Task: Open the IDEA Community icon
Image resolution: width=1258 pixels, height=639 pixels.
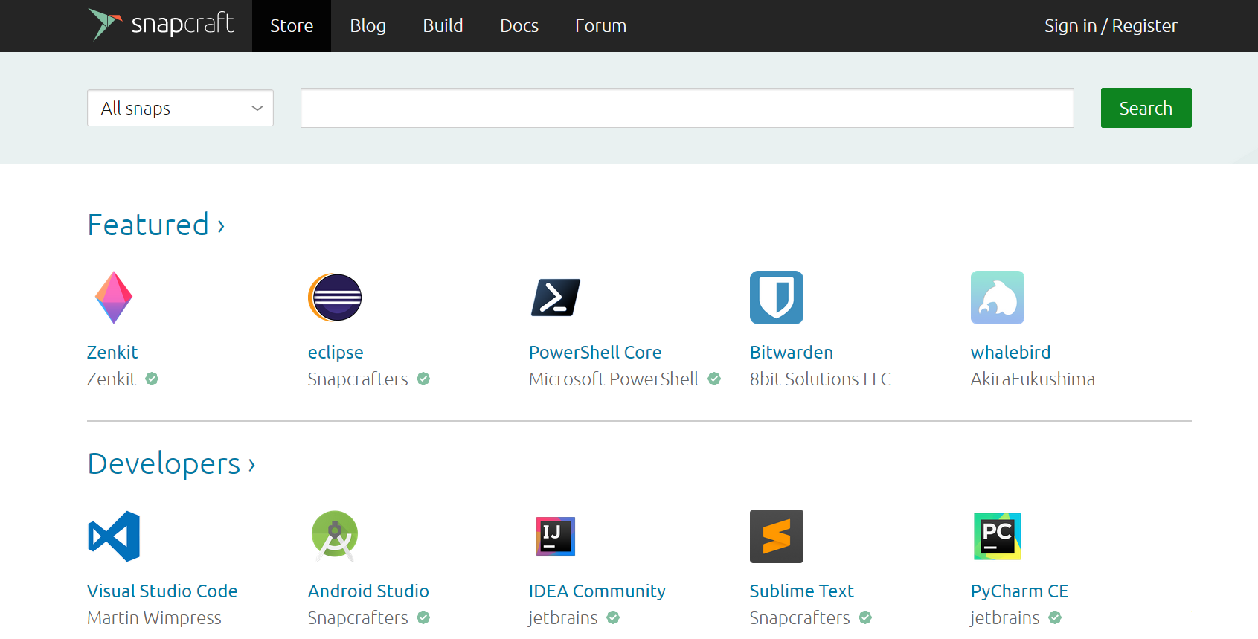Action: pos(556,536)
